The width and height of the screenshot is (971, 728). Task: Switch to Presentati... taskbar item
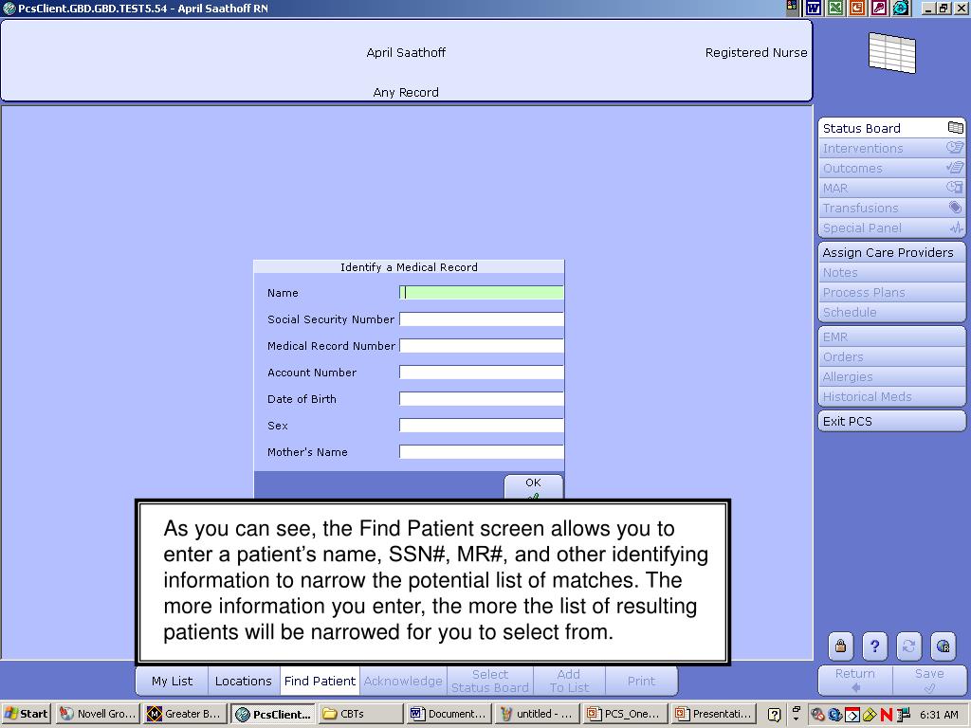[x=713, y=714]
